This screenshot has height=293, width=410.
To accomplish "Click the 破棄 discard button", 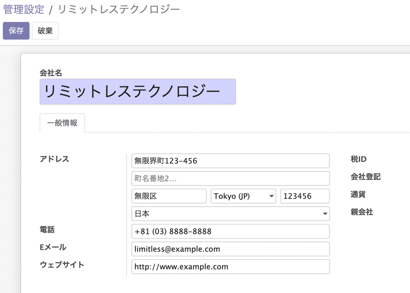I will (x=45, y=31).
